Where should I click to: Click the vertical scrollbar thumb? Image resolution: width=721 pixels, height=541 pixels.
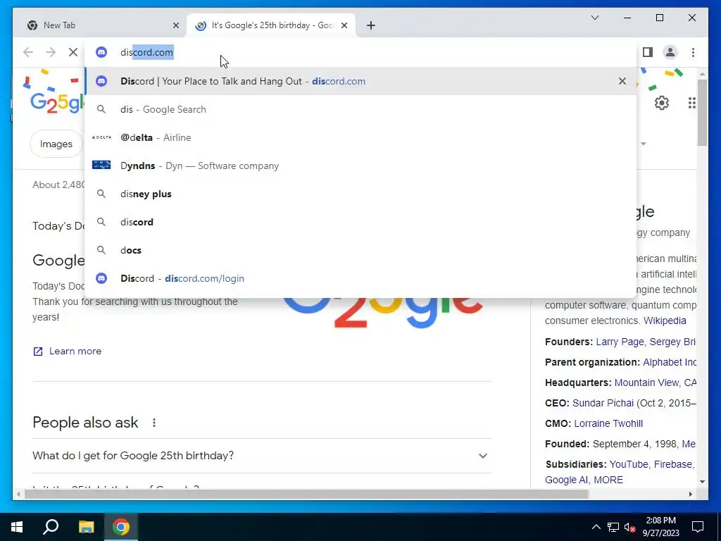click(x=702, y=113)
